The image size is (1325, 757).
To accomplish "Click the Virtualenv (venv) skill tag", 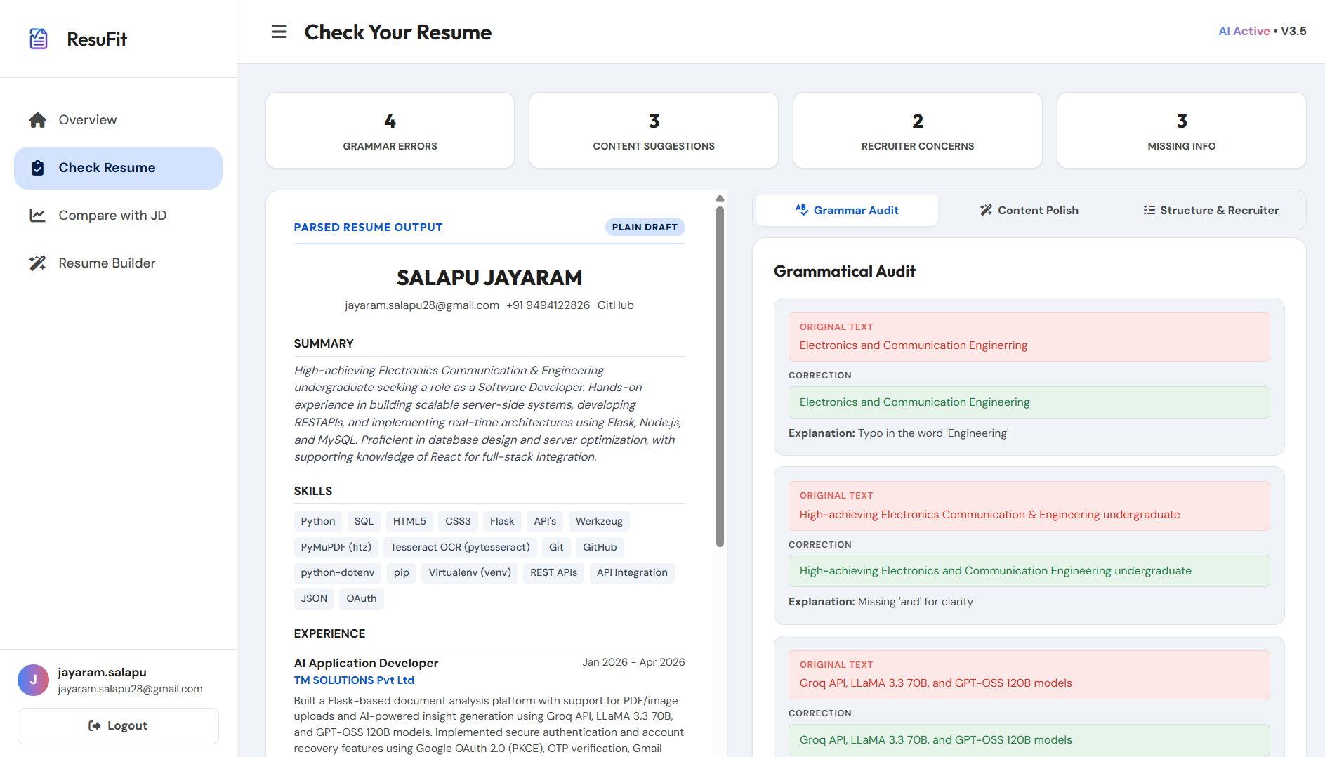I will point(470,572).
